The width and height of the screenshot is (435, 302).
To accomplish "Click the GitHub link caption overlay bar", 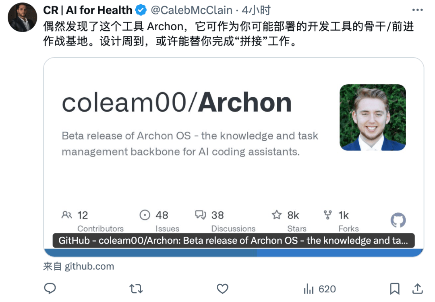I will tap(234, 241).
